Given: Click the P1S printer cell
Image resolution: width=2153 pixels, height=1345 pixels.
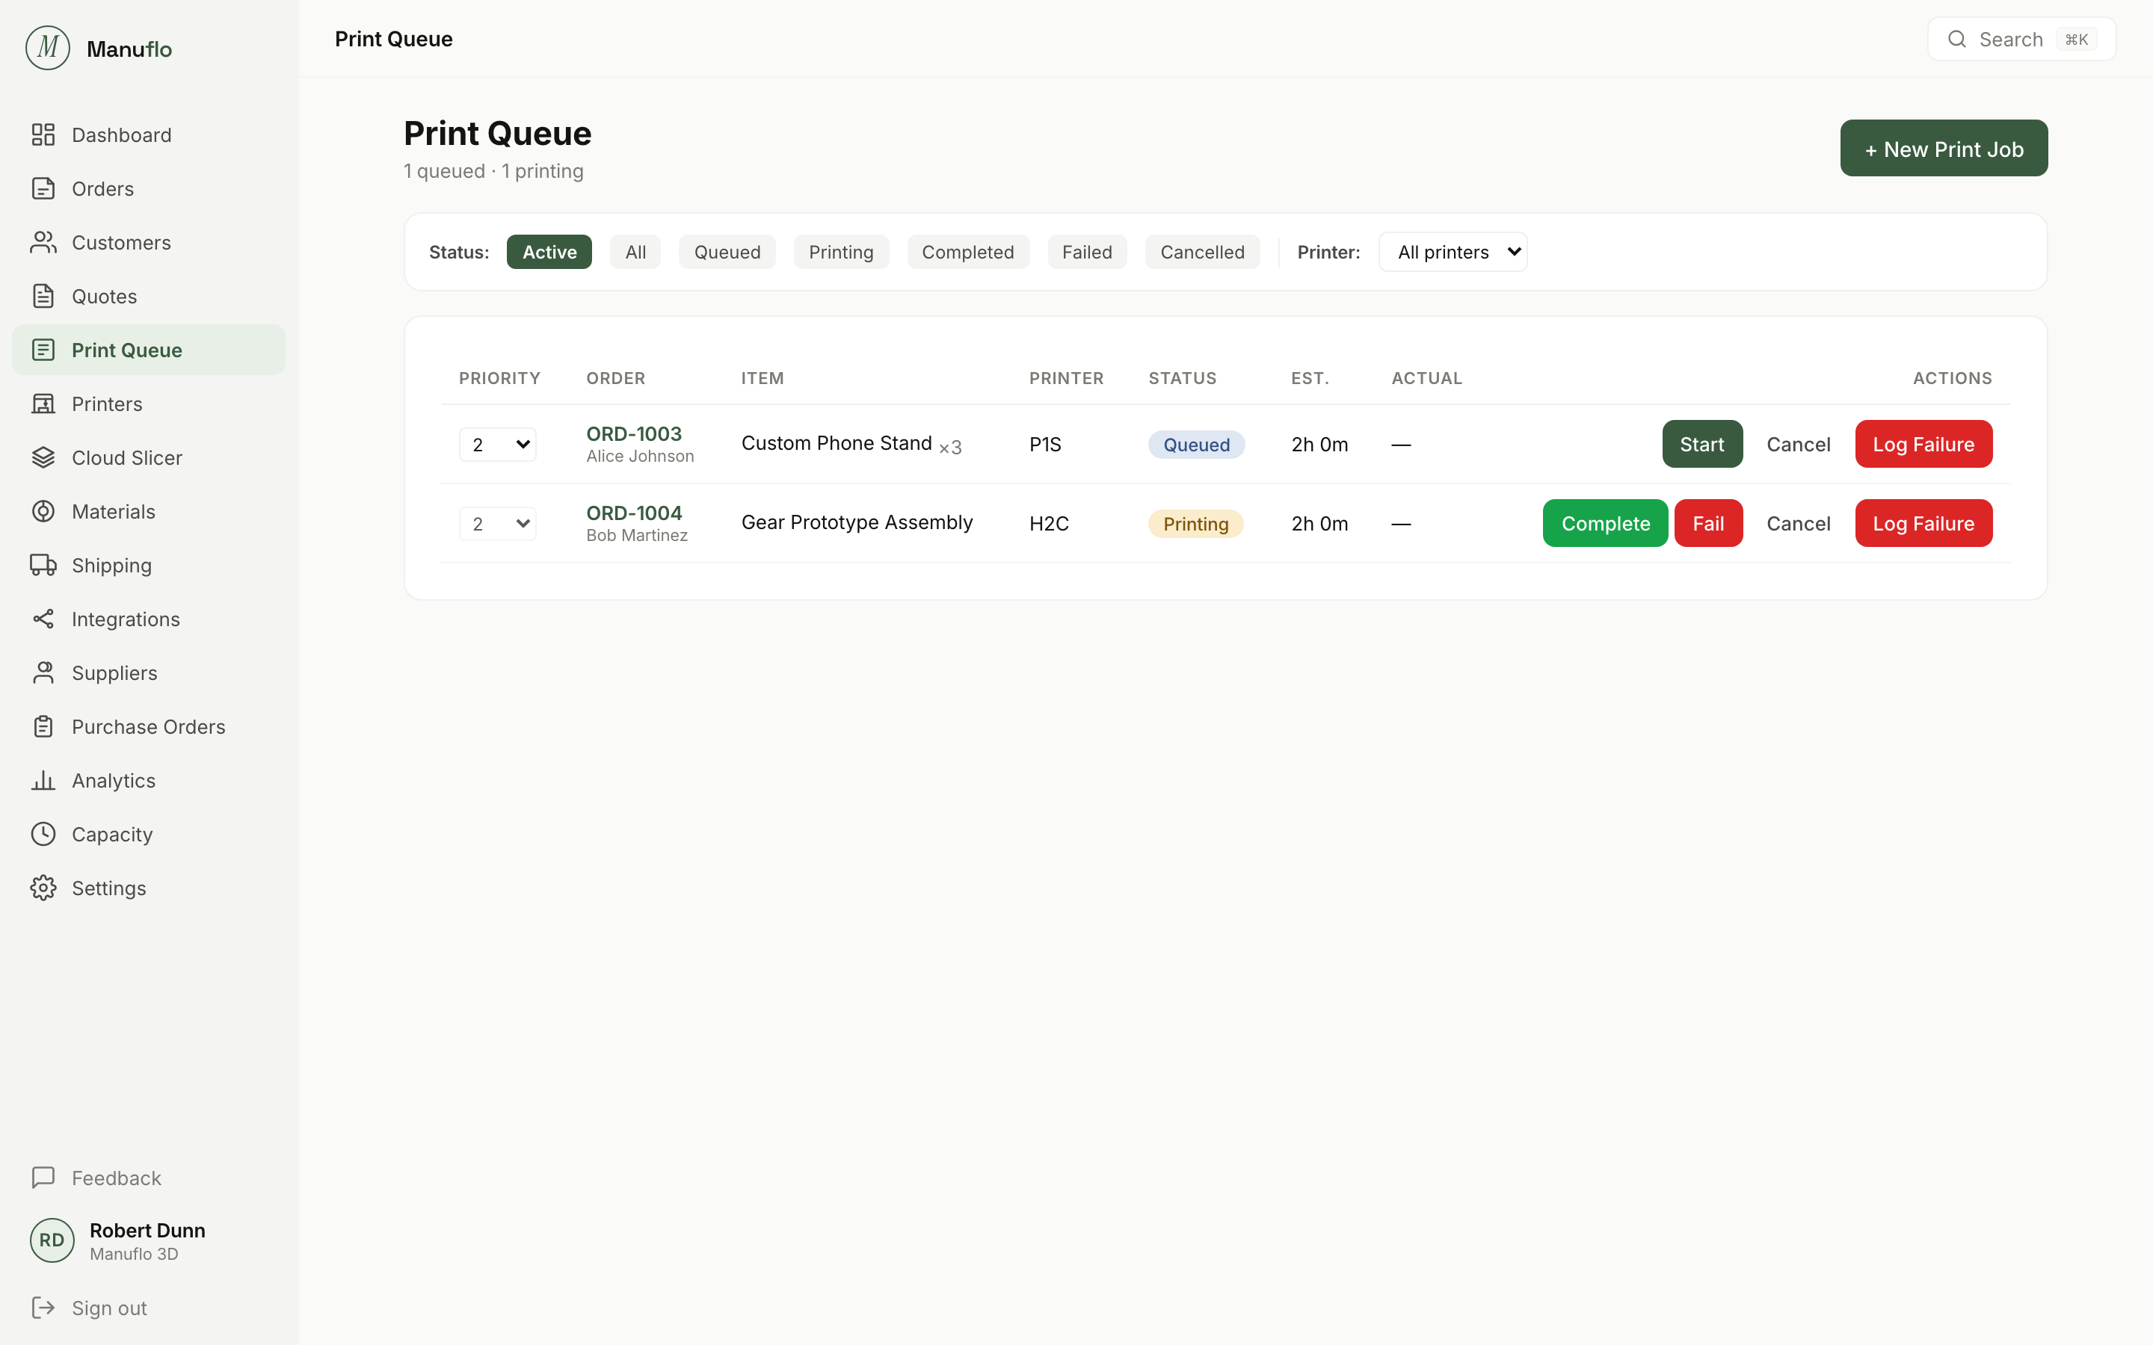Looking at the screenshot, I should point(1045,444).
